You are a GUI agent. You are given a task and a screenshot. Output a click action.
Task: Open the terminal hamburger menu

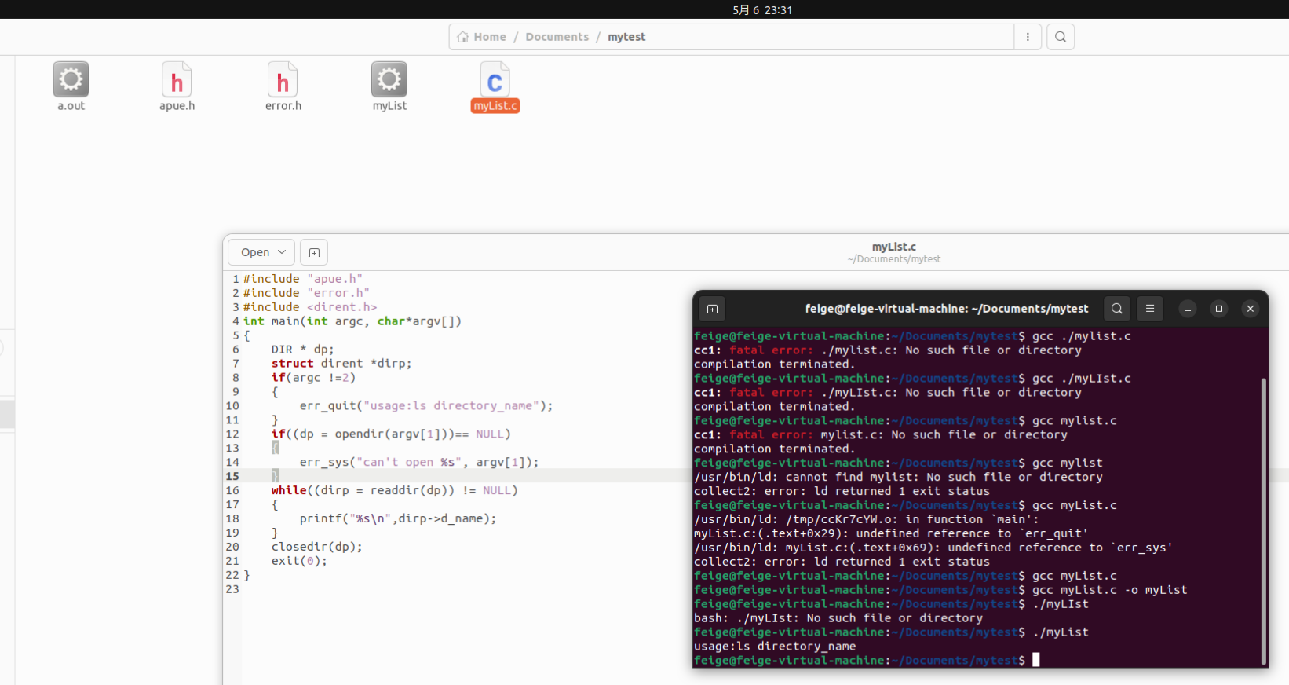click(x=1150, y=309)
